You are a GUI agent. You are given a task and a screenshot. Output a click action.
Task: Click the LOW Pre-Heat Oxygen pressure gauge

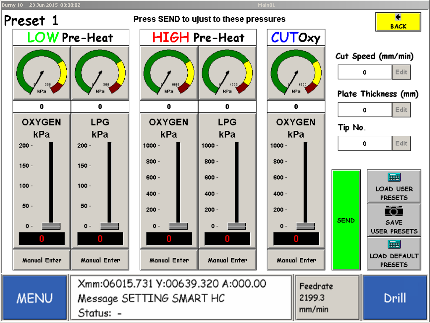click(42, 73)
